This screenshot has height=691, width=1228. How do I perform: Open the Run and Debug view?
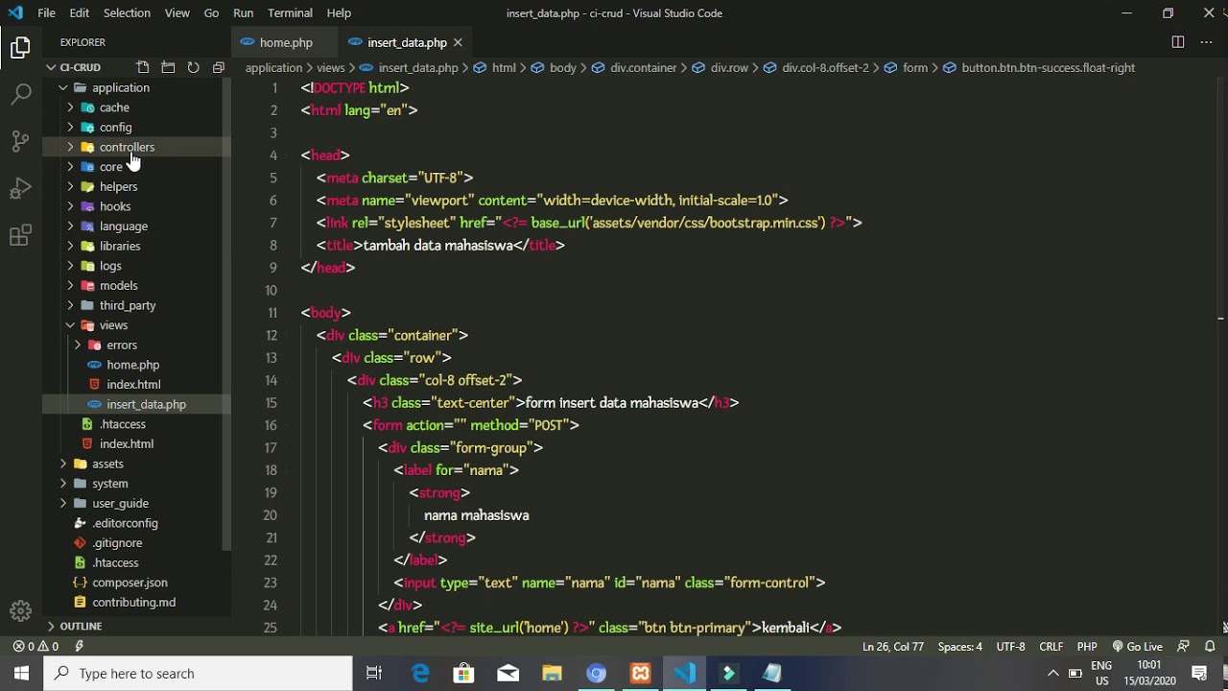[20, 188]
